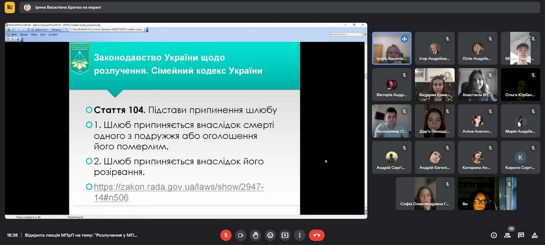Click the yellow presentation icon at top left
Image resolution: width=545 pixels, height=245 pixels.
[9, 7]
